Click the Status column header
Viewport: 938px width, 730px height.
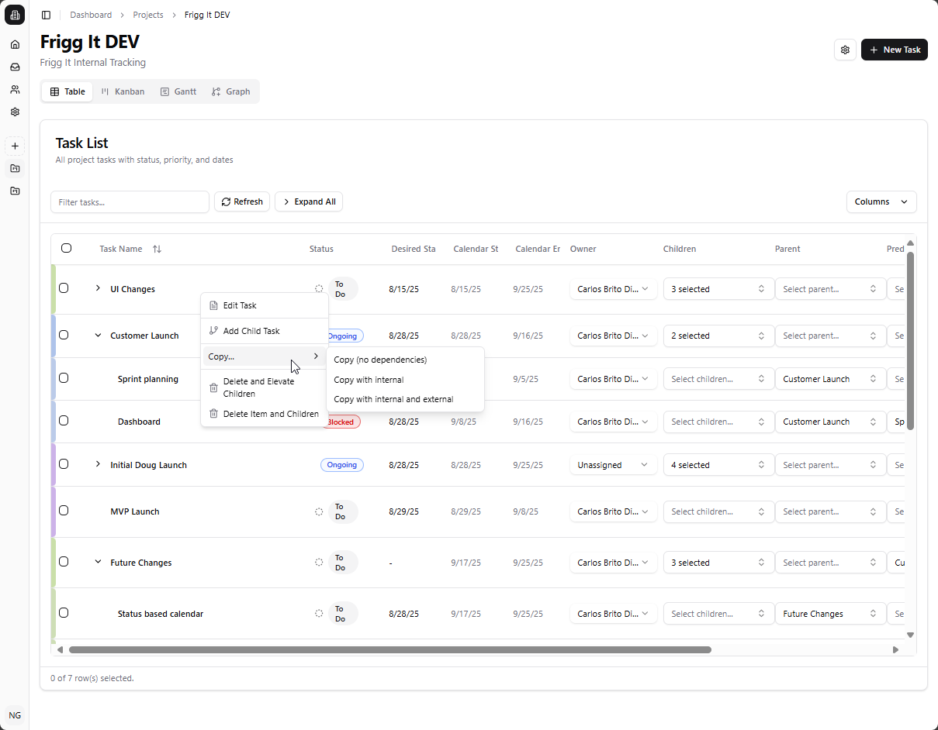321,249
